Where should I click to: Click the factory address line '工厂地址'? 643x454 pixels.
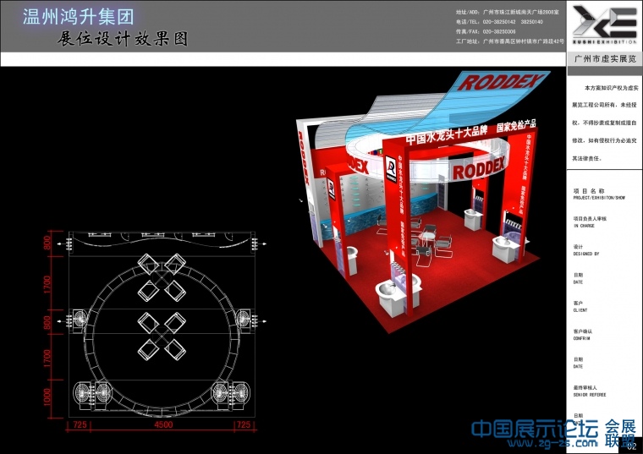[509, 41]
